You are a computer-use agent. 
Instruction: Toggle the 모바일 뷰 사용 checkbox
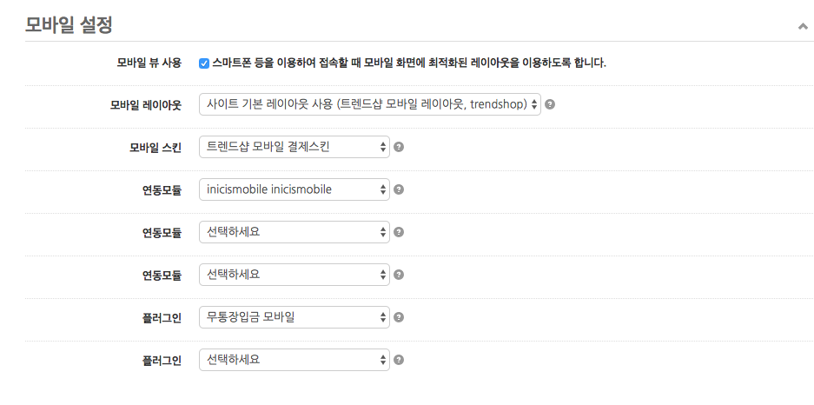coord(204,63)
